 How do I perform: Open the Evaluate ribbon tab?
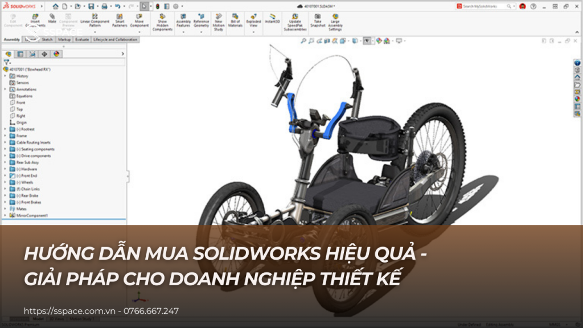tap(82, 39)
